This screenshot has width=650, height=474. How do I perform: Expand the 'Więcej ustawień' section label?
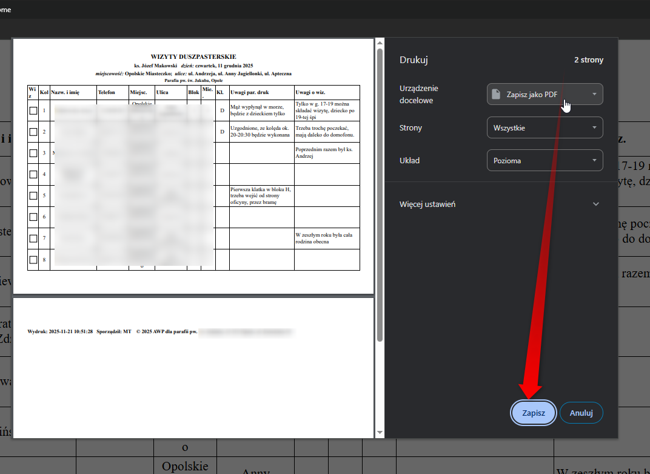(x=427, y=204)
